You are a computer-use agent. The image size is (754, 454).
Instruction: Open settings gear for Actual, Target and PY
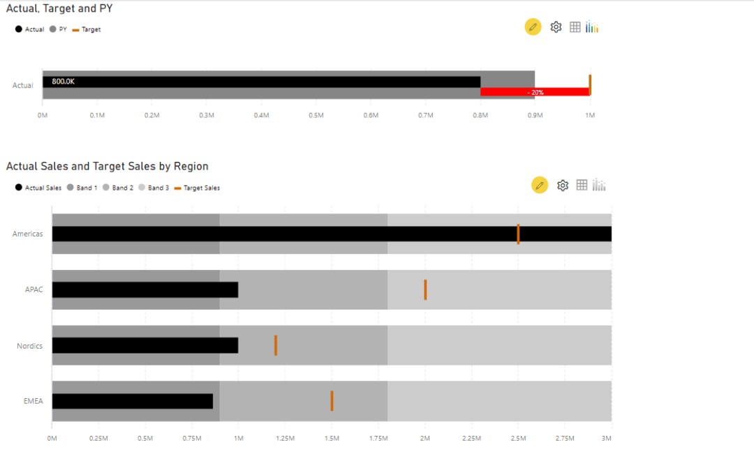coord(556,27)
